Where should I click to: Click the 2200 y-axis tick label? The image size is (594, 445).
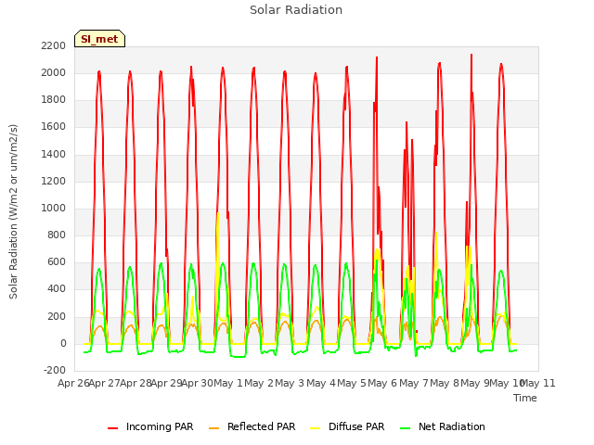(x=54, y=45)
